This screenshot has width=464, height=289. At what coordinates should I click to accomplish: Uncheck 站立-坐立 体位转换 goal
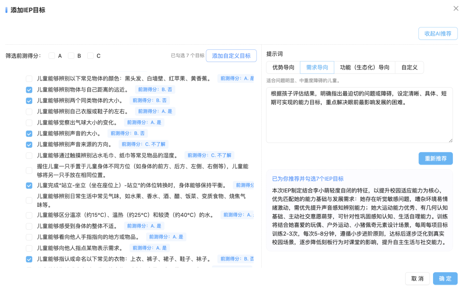(x=29, y=186)
